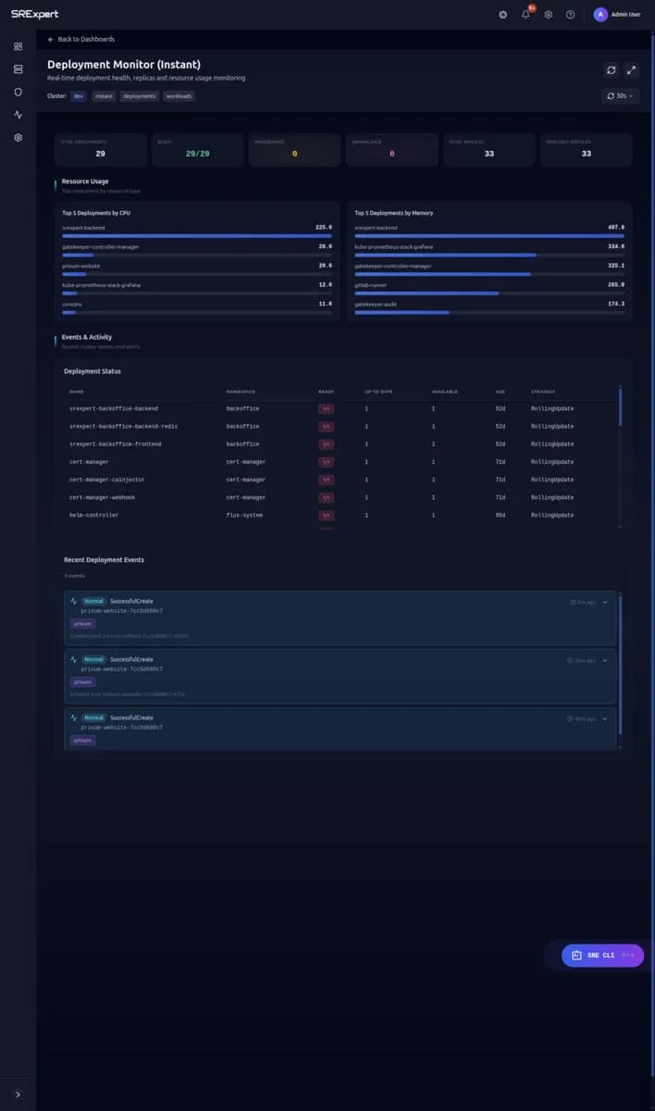Click the privum tag in second event
Viewport: 655px width, 1111px height.
pos(83,681)
